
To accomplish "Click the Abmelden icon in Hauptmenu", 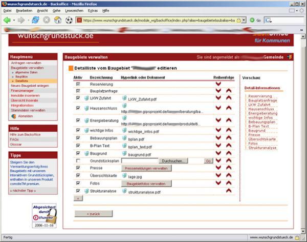I will (x=13, y=116).
